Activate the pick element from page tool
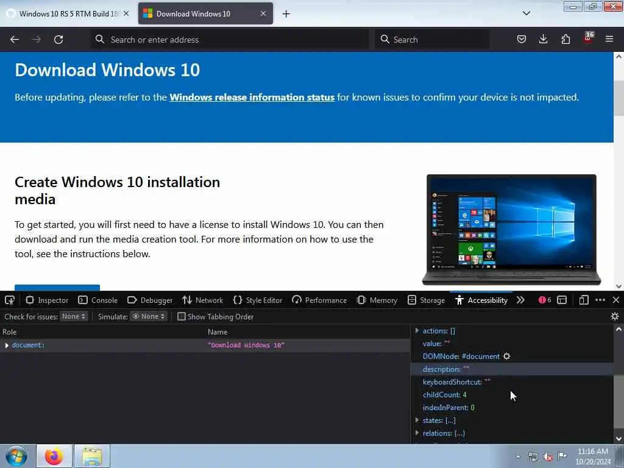Viewport: 624px width, 468px height. click(x=10, y=300)
